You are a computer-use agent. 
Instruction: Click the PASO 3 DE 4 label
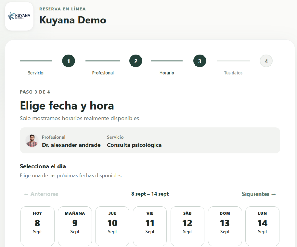[35, 92]
